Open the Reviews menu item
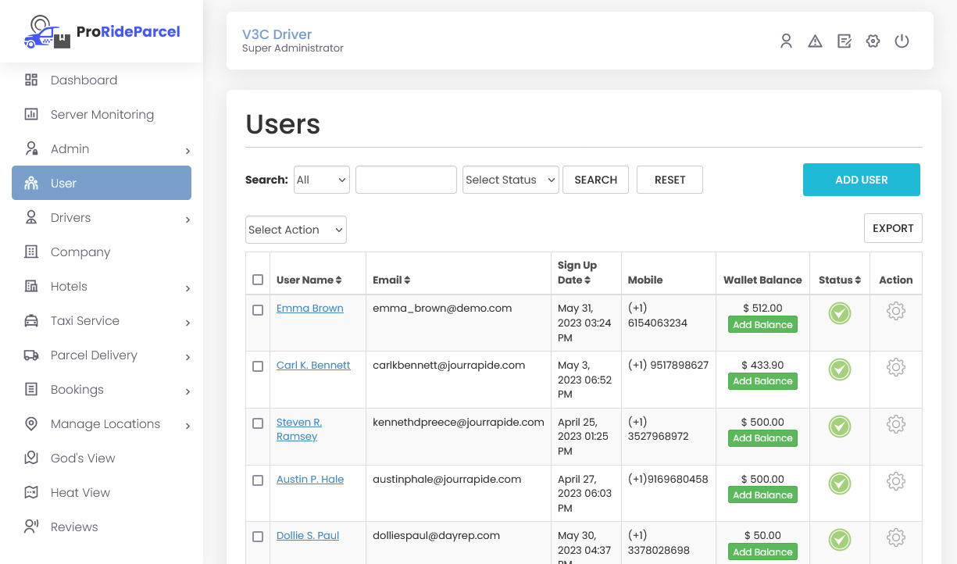Screen dimensions: 957x564 pyautogui.click(x=102, y=527)
